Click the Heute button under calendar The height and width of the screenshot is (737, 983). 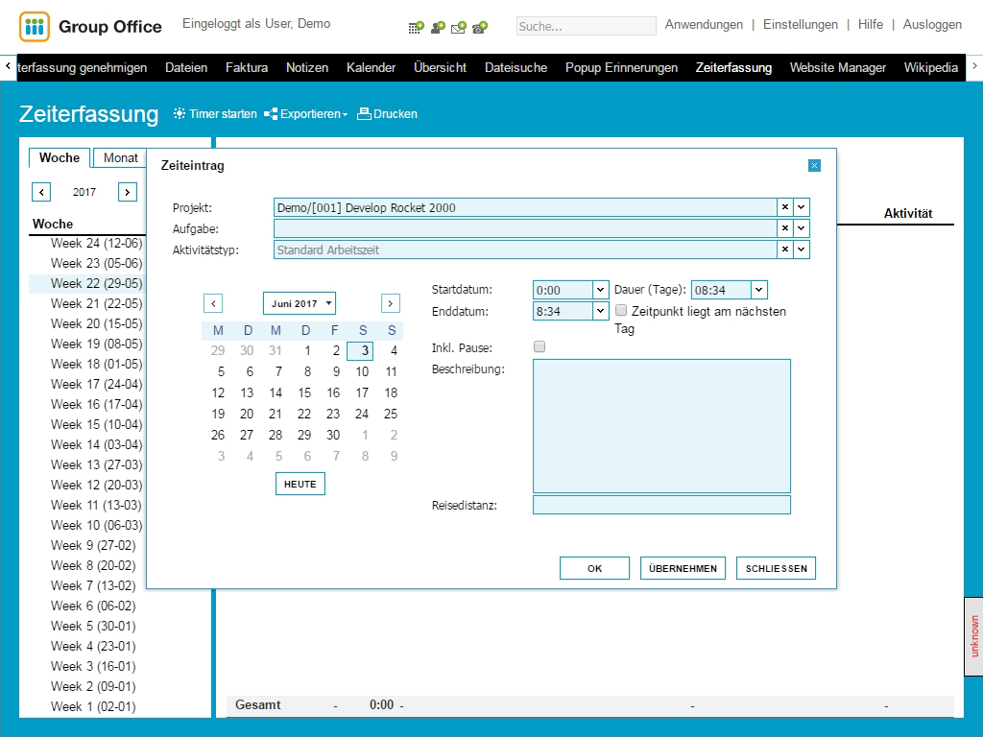coord(300,484)
